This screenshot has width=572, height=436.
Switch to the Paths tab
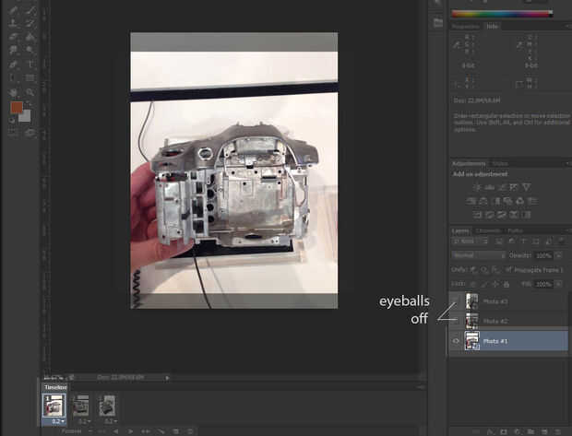(x=515, y=230)
